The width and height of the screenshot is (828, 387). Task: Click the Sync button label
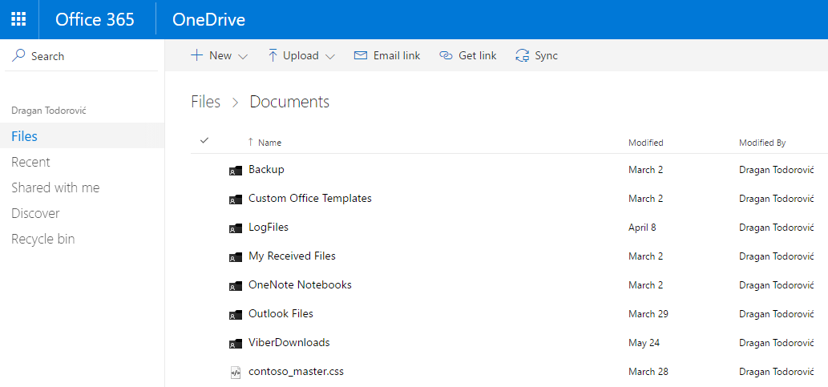pos(546,55)
